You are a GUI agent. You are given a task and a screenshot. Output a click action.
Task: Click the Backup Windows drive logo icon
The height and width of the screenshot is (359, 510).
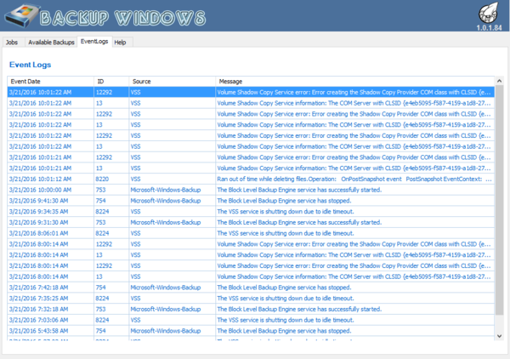click(21, 16)
